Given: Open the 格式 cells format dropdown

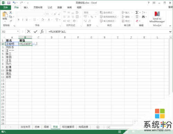Looking at the screenshot, I should (x=127, y=21).
